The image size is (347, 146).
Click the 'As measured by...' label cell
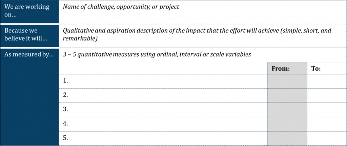(29, 97)
